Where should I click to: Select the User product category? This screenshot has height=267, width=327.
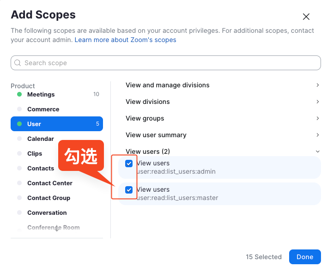coord(56,124)
